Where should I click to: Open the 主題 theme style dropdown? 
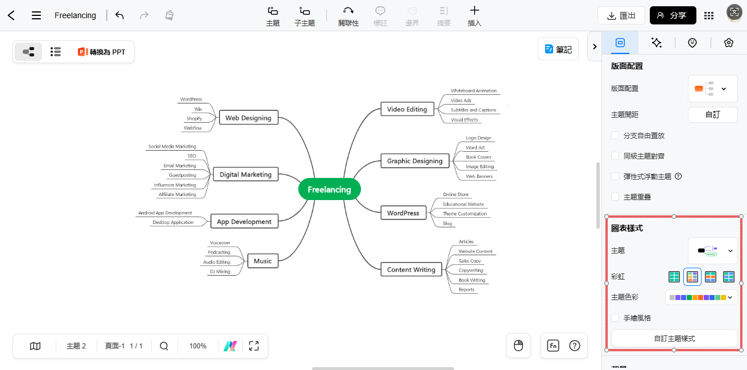point(712,250)
